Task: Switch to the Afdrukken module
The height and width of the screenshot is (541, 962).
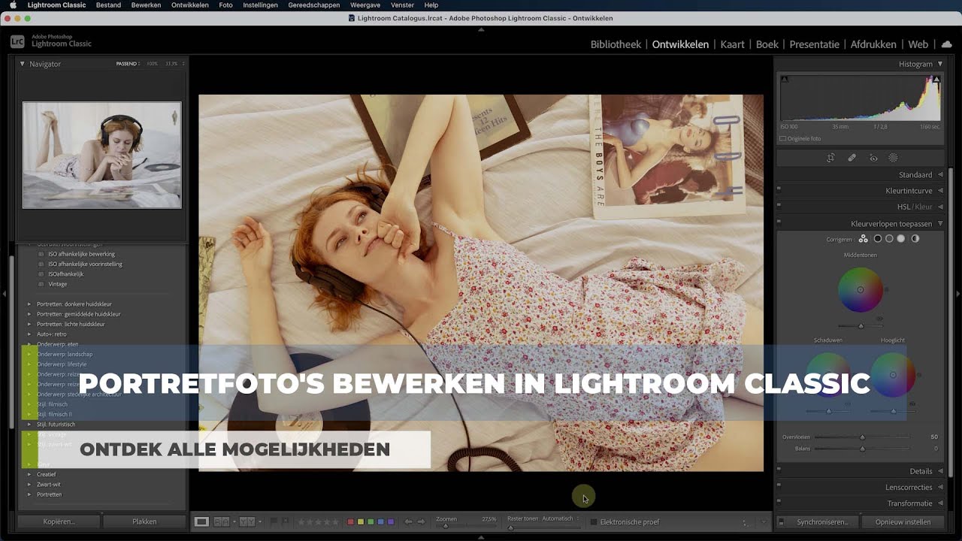Action: pyautogui.click(x=873, y=44)
